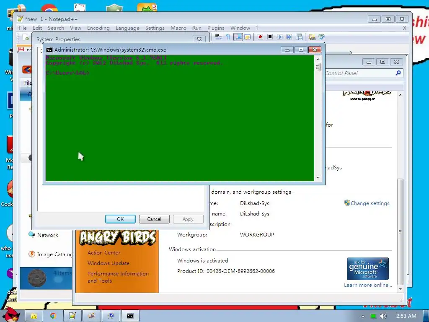Image resolution: width=429 pixels, height=322 pixels.
Task: Click the Show desktop strip by the clock
Action: 426,316
